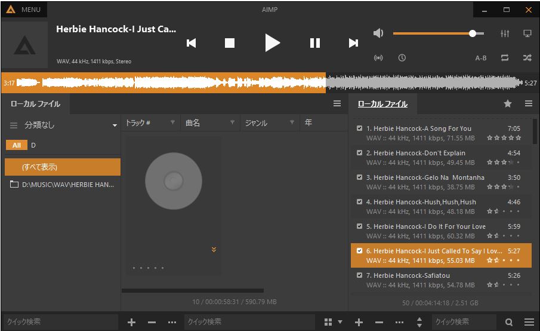Open the library panel hamburger menu
This screenshot has width=540, height=331.
[337, 103]
